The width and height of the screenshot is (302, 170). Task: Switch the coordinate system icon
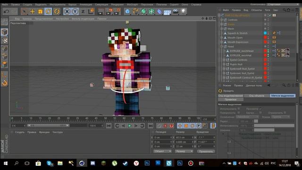coord(91,11)
